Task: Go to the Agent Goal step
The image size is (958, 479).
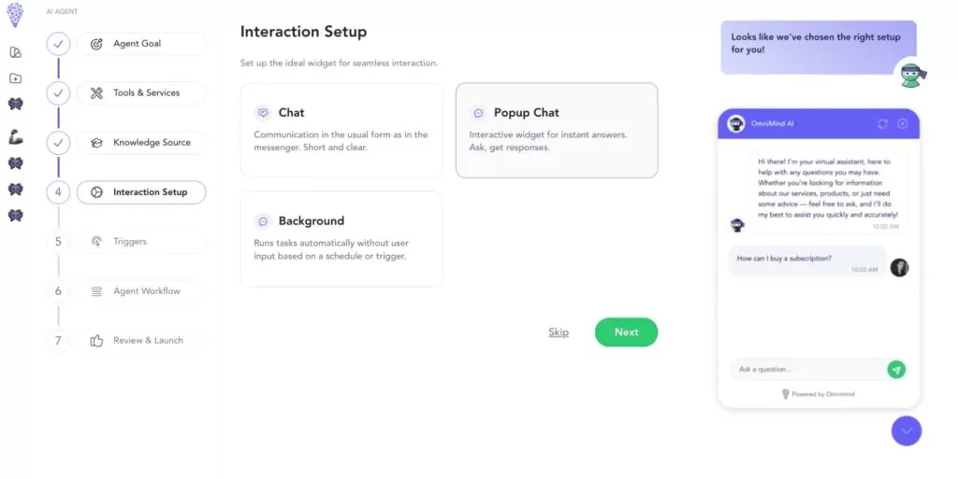Action: click(140, 44)
